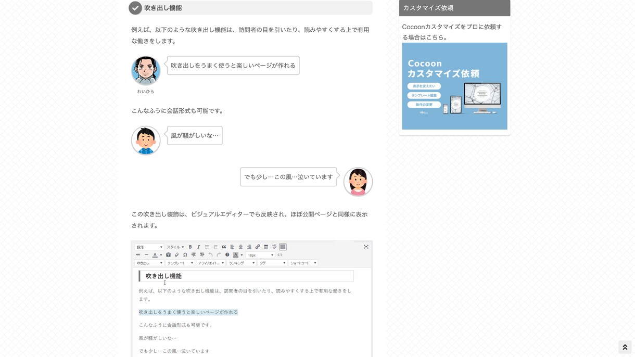The height and width of the screenshot is (357, 635).
Task: Open the タグ dropdown
Action: [x=272, y=263]
